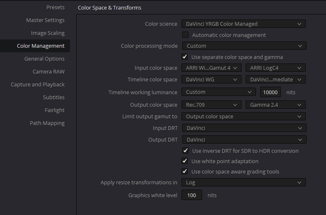Click the 10000 nits luminance field
Viewport: 326px width, 215px height.
270,92
